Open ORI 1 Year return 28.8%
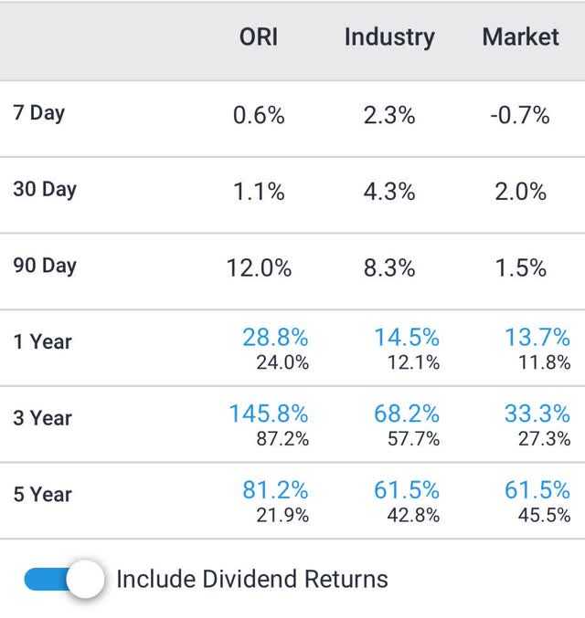585x618 pixels. tap(275, 338)
